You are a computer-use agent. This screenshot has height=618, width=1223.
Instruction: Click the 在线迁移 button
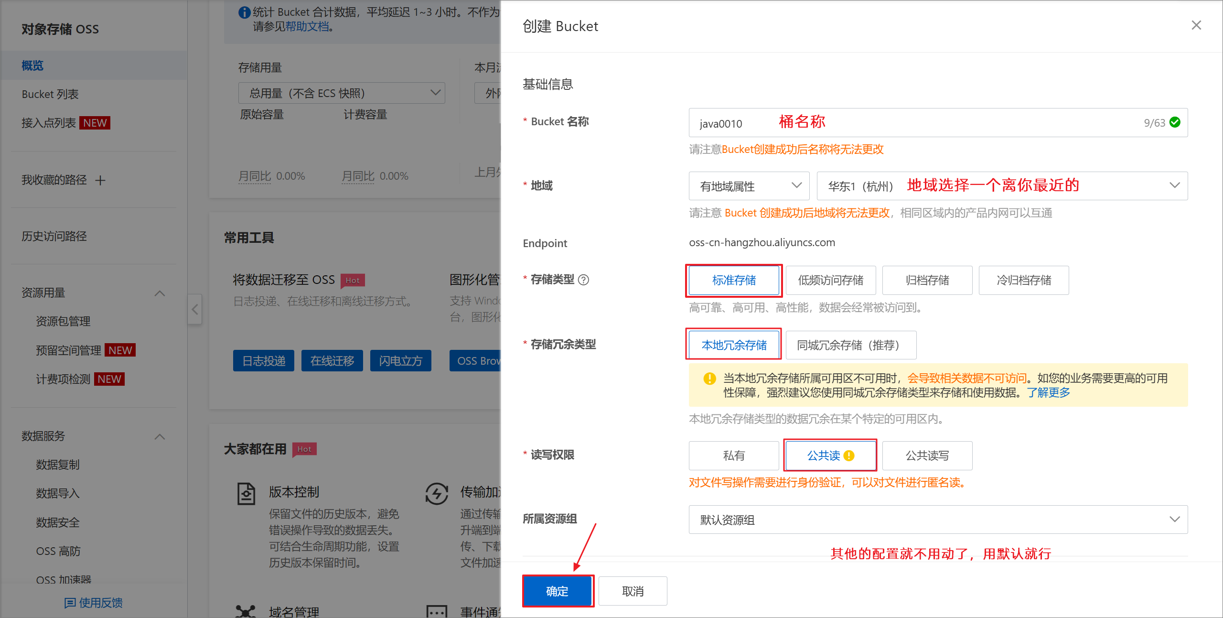click(x=332, y=361)
